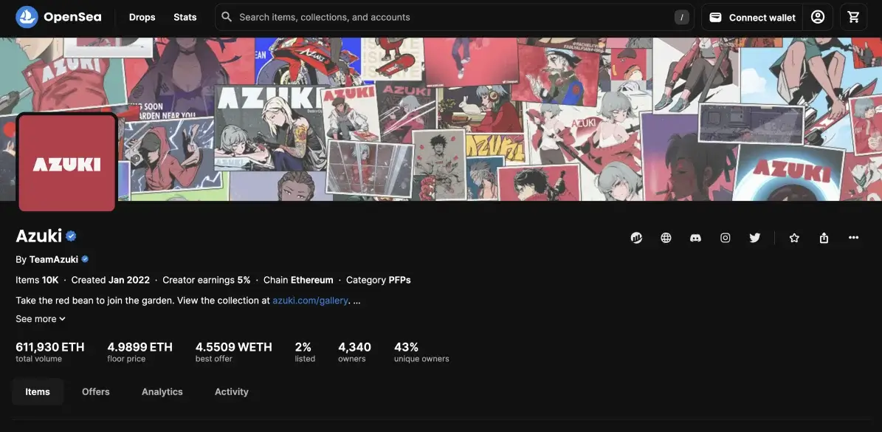
Task: Open the more options ellipsis menu
Action: pyautogui.click(x=854, y=237)
